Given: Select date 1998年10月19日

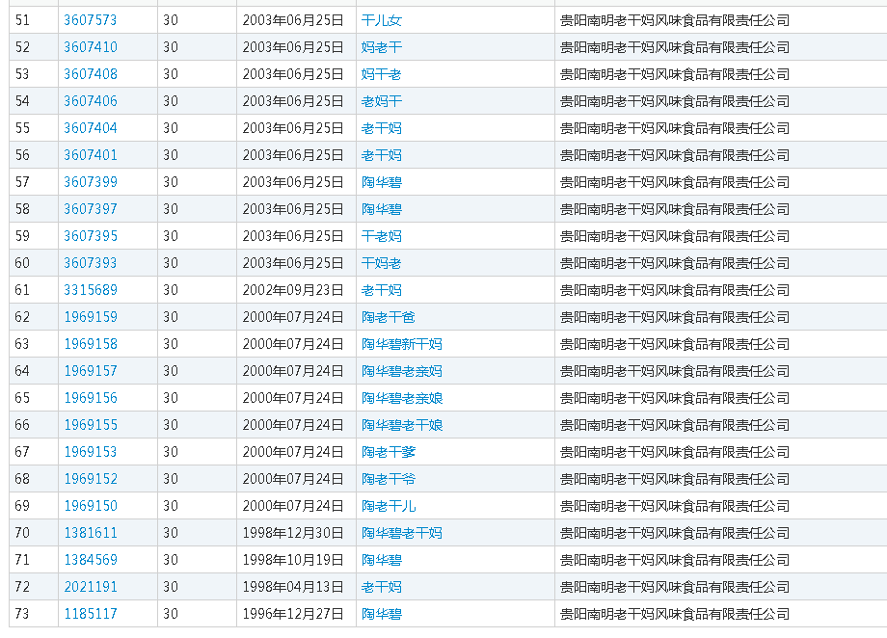Looking at the screenshot, I should coord(293,560).
